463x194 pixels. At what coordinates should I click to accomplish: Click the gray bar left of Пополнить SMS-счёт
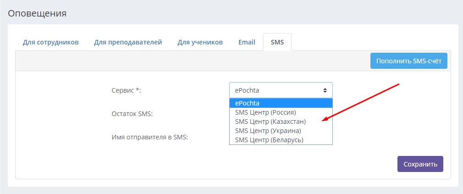(193, 61)
